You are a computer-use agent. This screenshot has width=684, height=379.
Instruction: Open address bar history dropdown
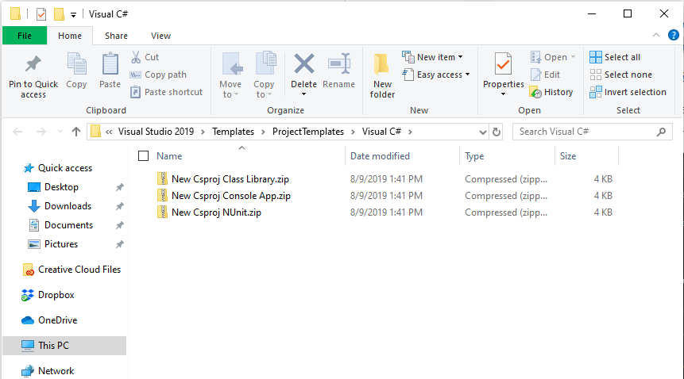(x=482, y=132)
